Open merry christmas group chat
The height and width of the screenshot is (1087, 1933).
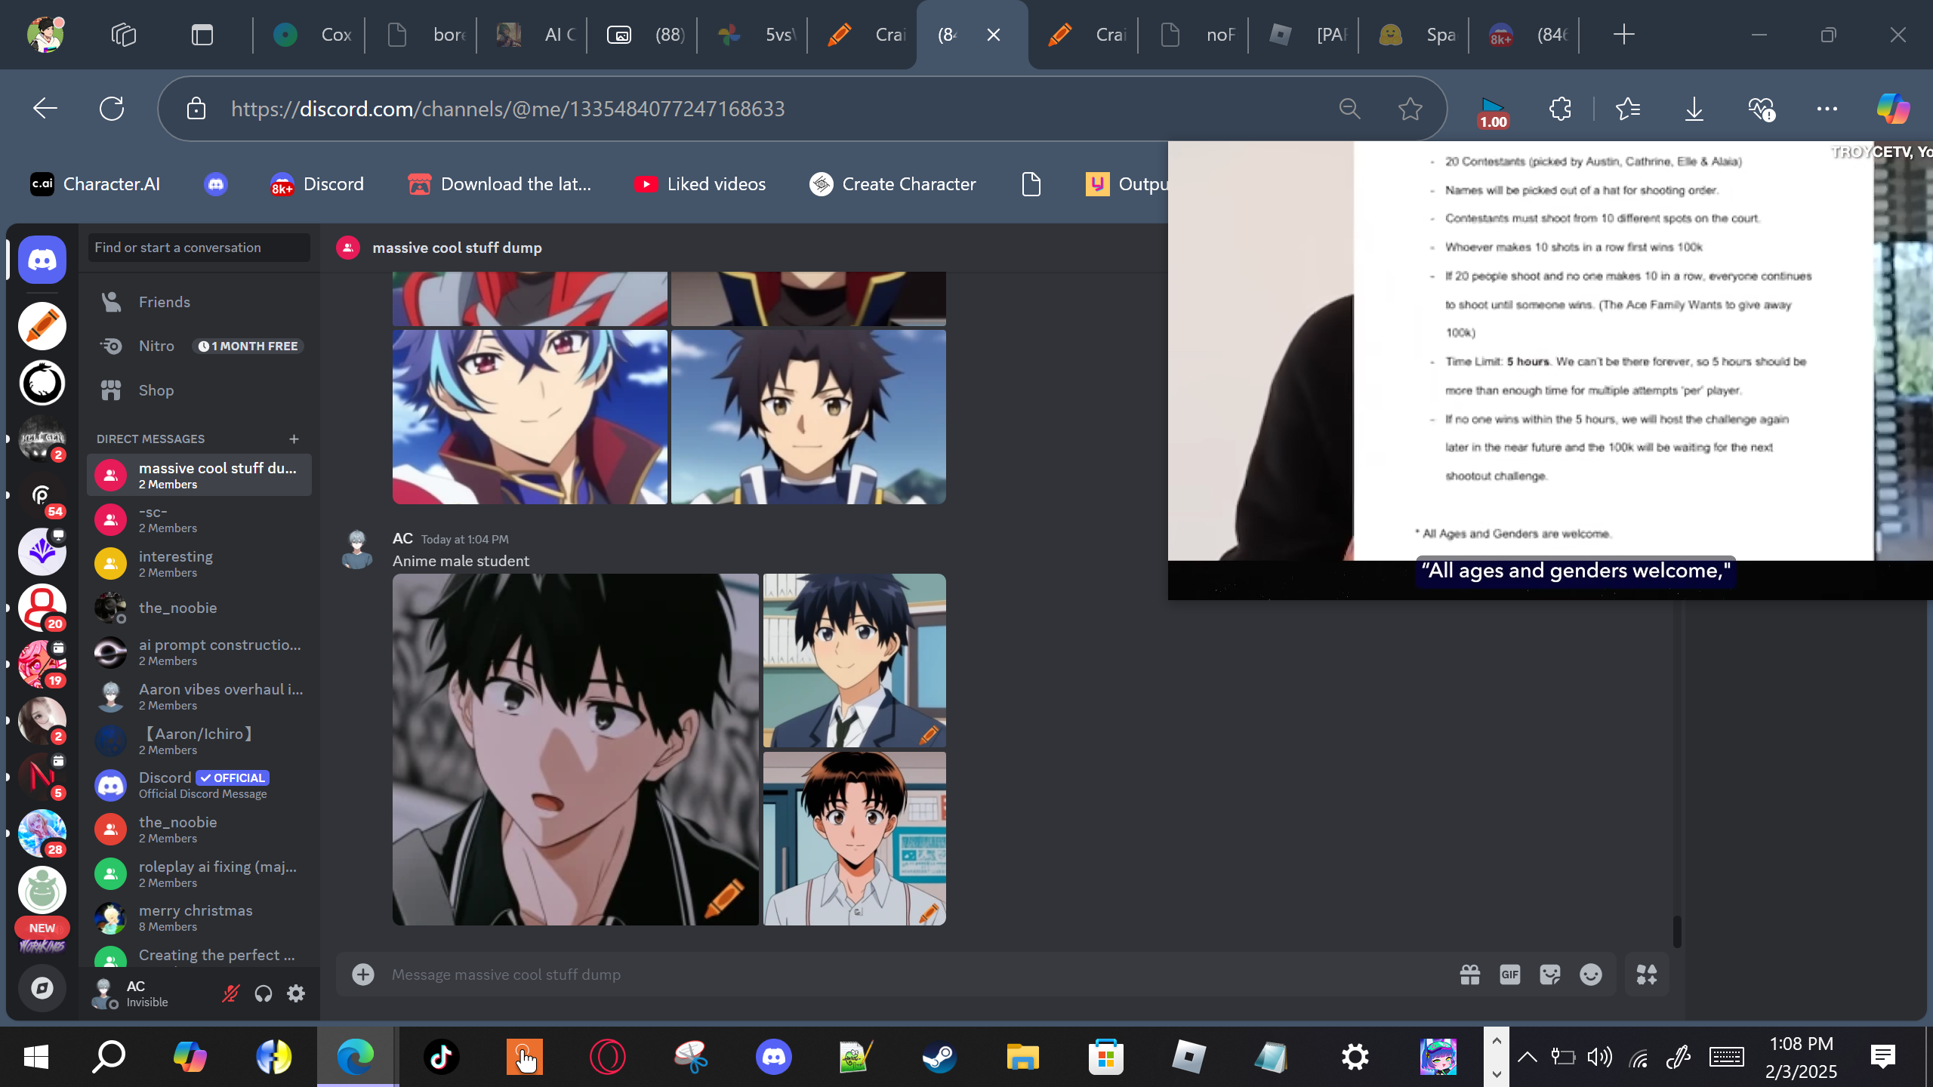click(x=199, y=918)
